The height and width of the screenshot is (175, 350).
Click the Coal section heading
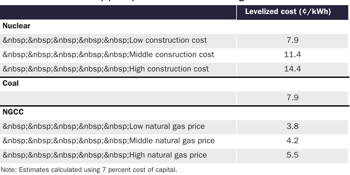[x=11, y=83]
